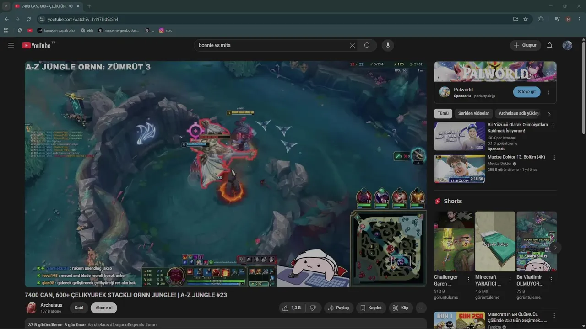The height and width of the screenshot is (329, 586).
Task: Open options for Mucize Doktor 13. Bölüm
Action: [x=554, y=158]
